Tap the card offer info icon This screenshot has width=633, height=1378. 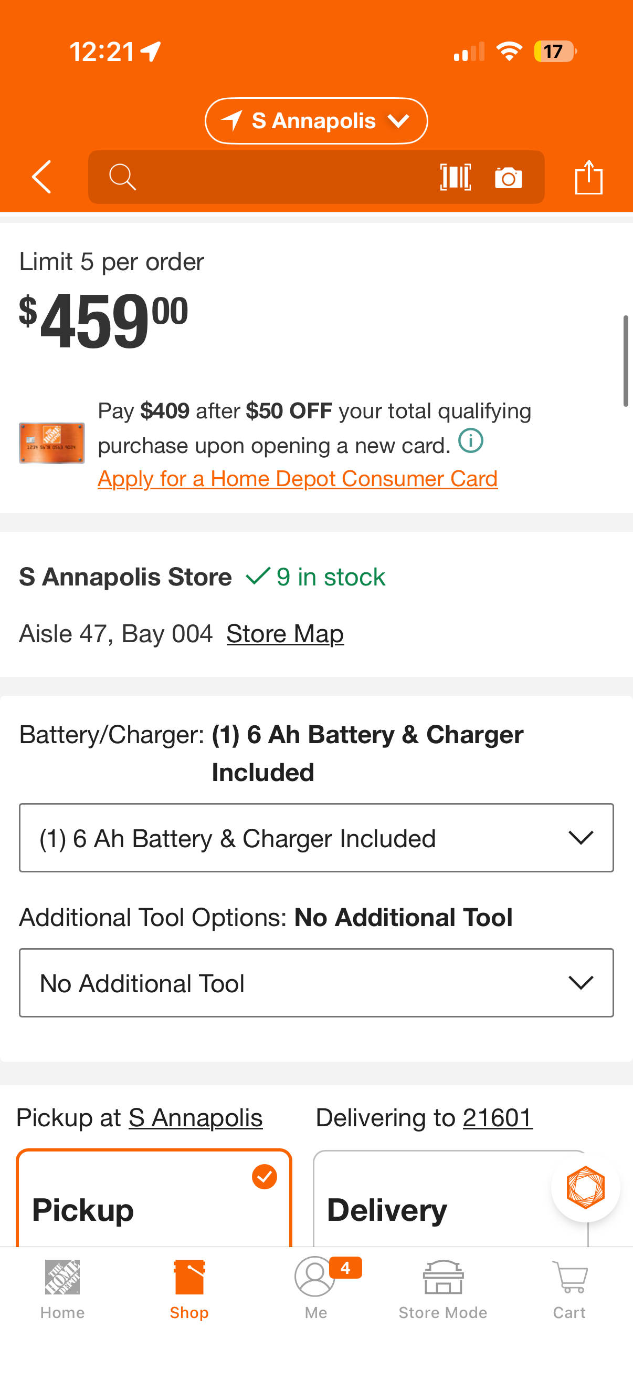point(471,441)
